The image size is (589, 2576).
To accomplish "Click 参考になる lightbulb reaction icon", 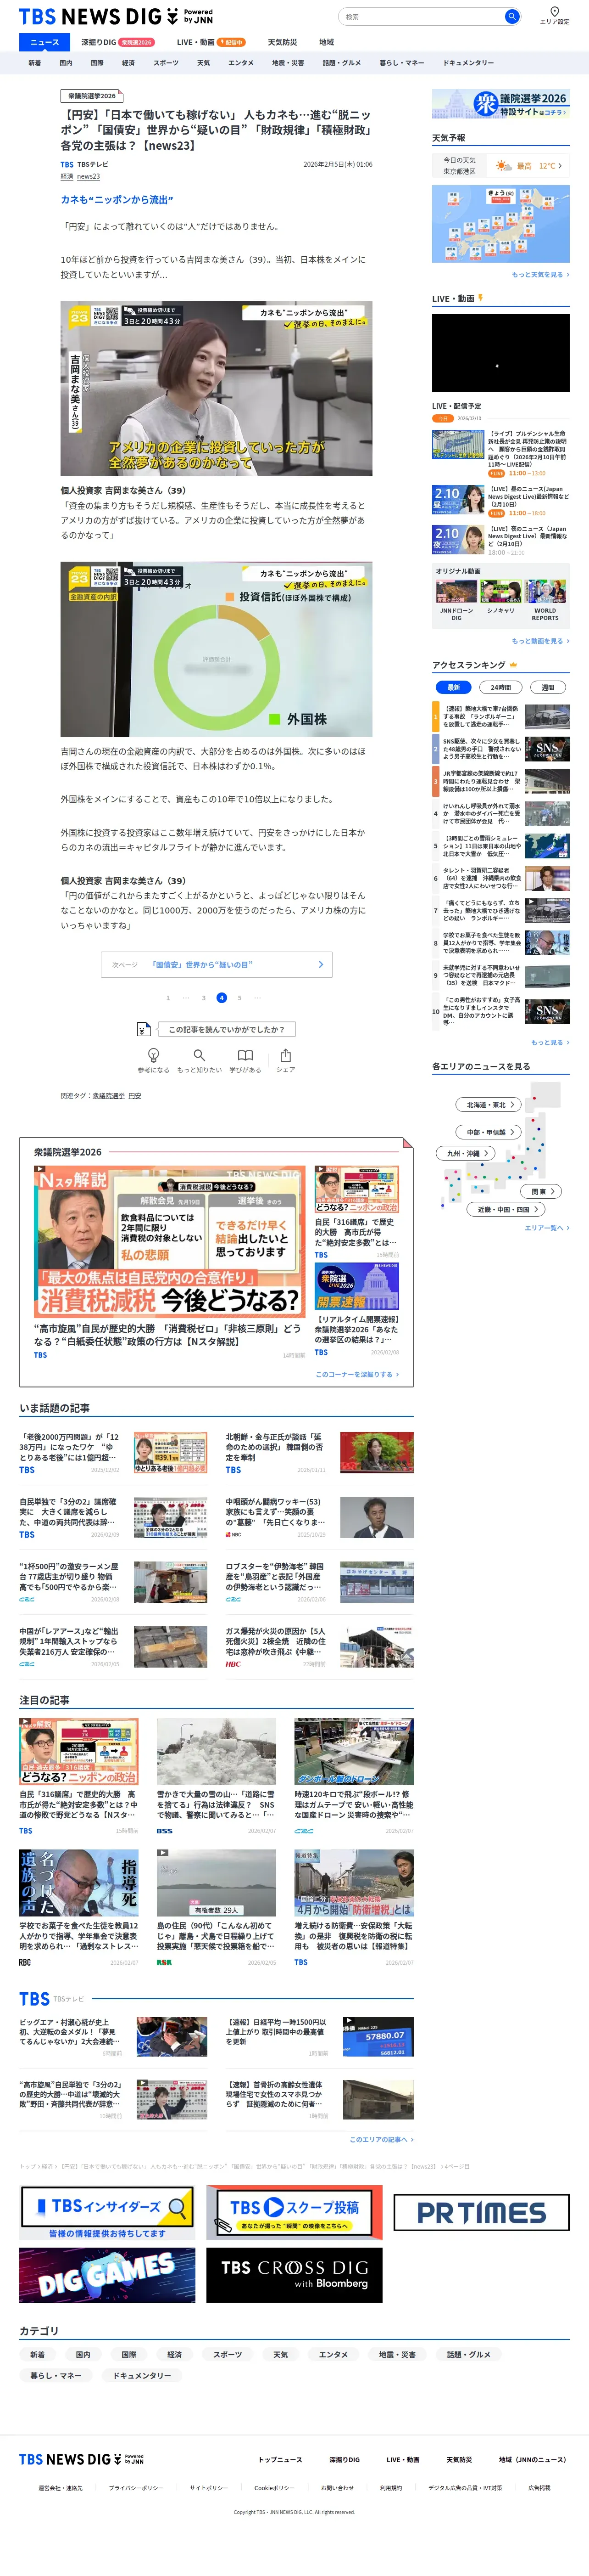I will point(154,1056).
